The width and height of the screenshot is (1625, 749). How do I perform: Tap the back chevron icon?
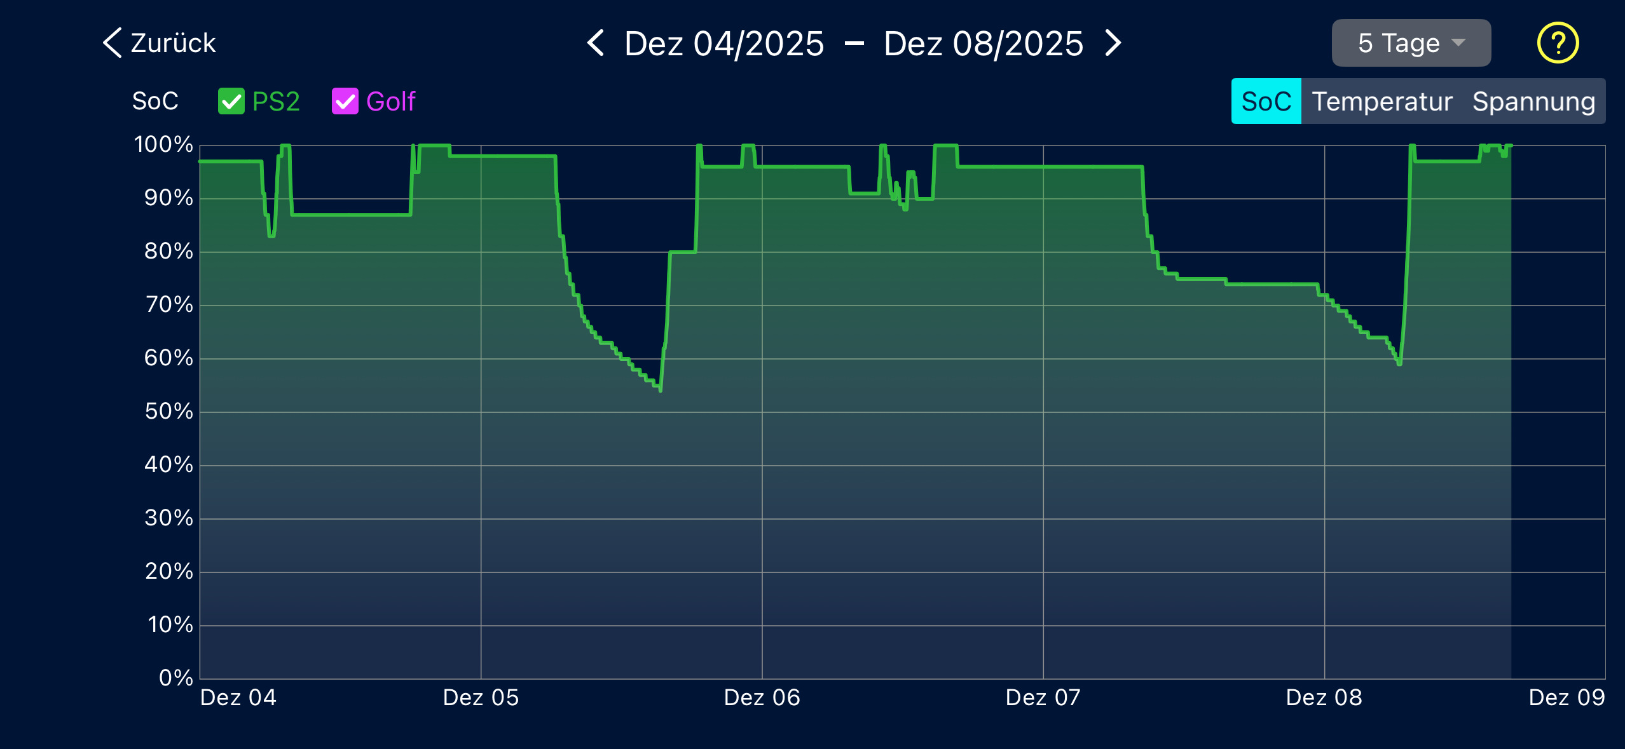pos(113,43)
